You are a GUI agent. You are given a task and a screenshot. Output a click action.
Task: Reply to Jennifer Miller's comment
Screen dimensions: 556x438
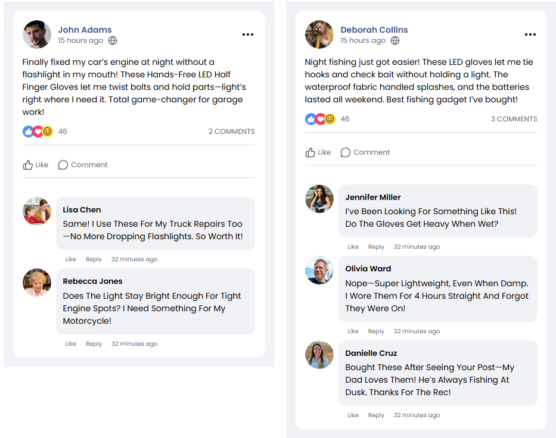click(376, 247)
